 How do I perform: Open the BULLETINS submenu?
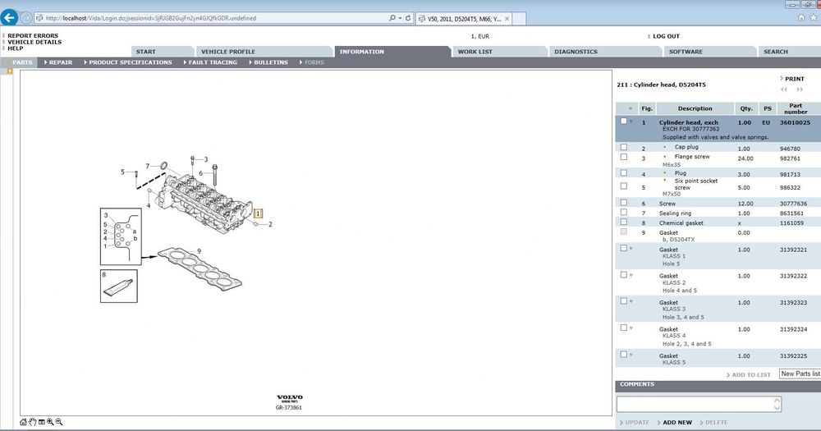268,62
